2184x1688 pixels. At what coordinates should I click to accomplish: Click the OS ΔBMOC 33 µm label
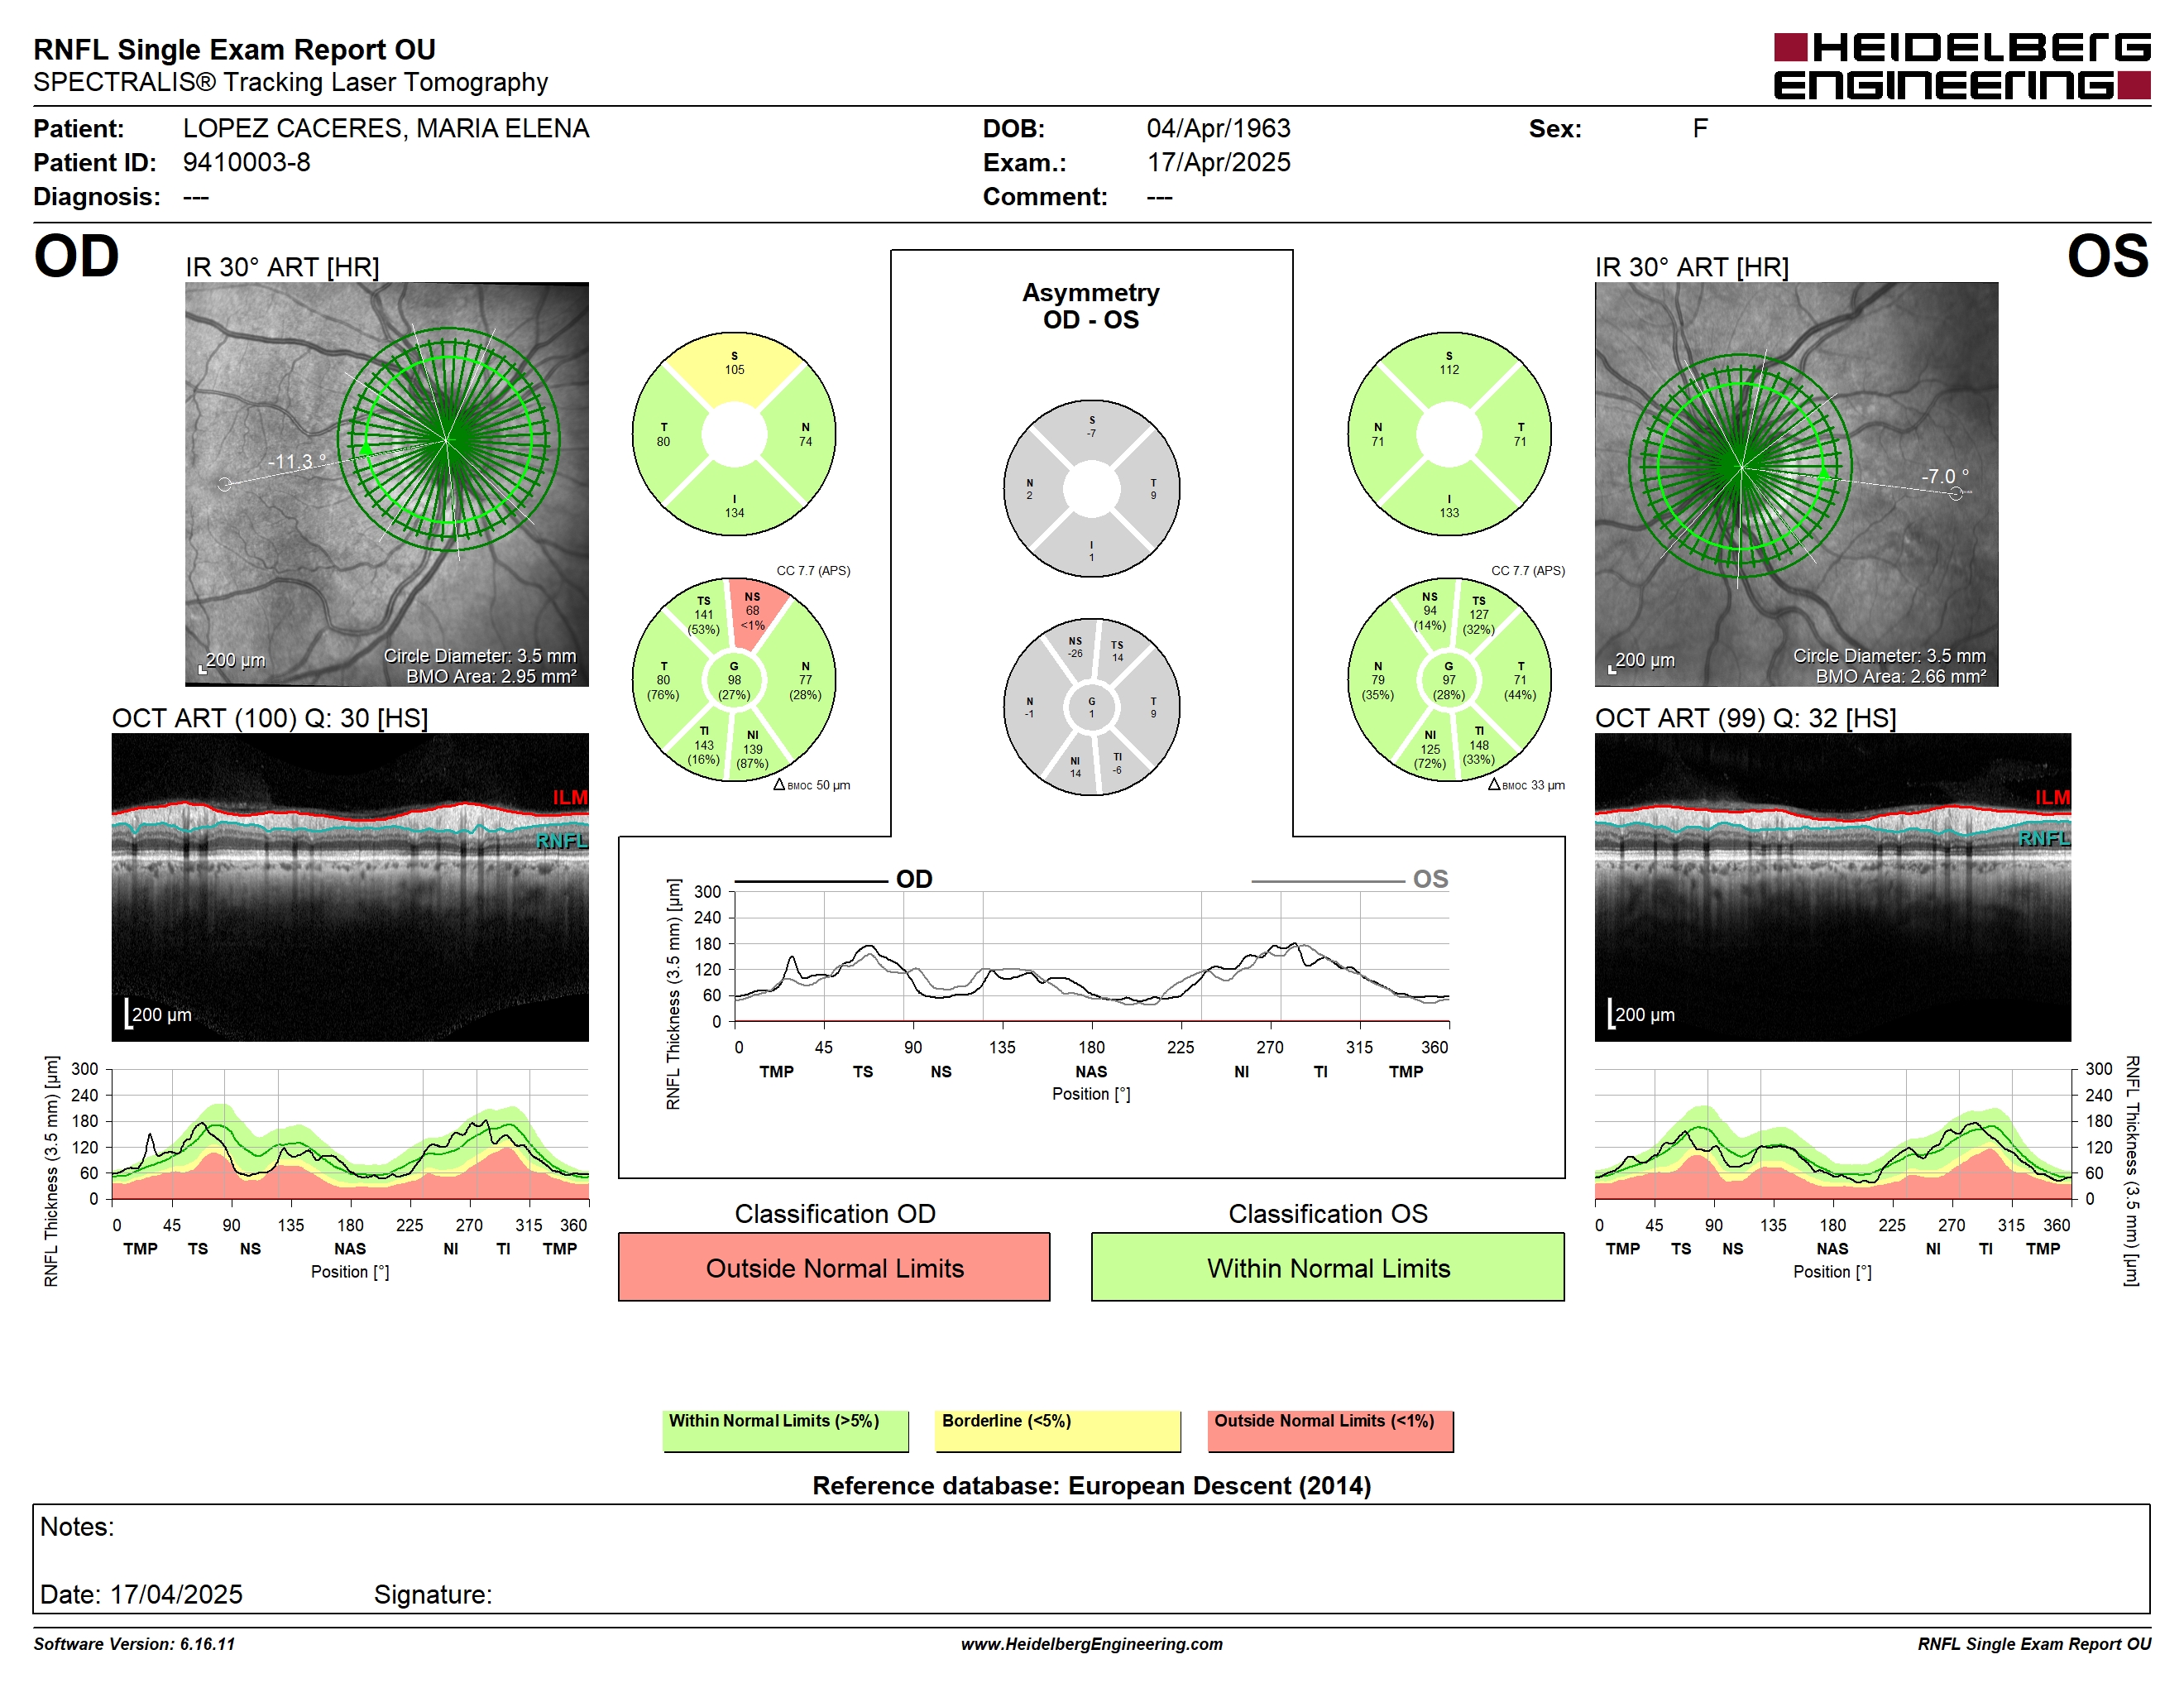(x=1526, y=785)
